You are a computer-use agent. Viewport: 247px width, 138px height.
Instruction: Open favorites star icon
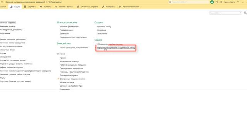click(x=221, y=2)
